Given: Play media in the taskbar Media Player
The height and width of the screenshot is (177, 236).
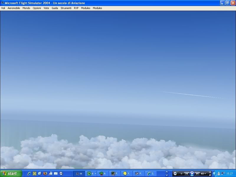Looking at the screenshot, I should pyautogui.click(x=192, y=173).
